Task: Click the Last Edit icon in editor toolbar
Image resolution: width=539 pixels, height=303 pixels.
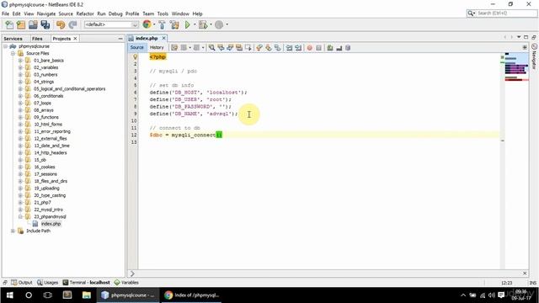Action: coord(174,48)
